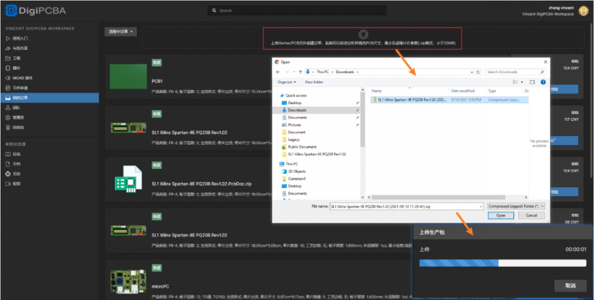Open the user avatar menu
This screenshot has height=300, width=594.
[584, 11]
